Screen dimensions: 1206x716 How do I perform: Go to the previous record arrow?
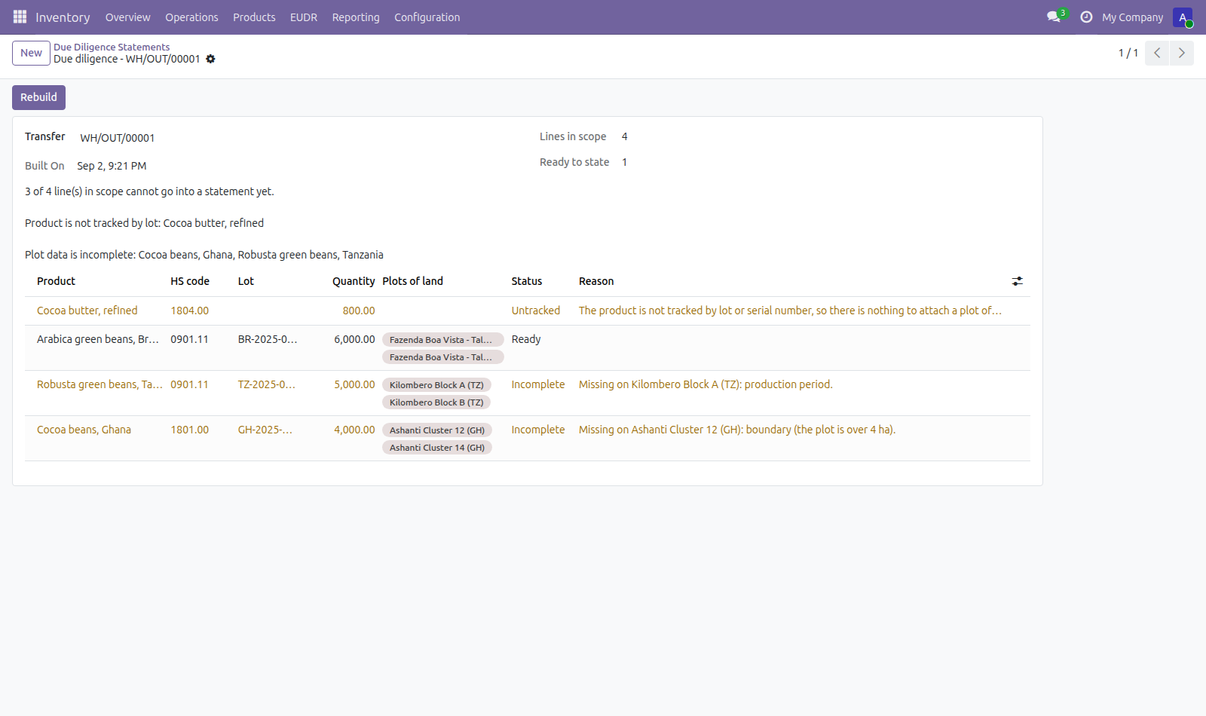[1157, 53]
